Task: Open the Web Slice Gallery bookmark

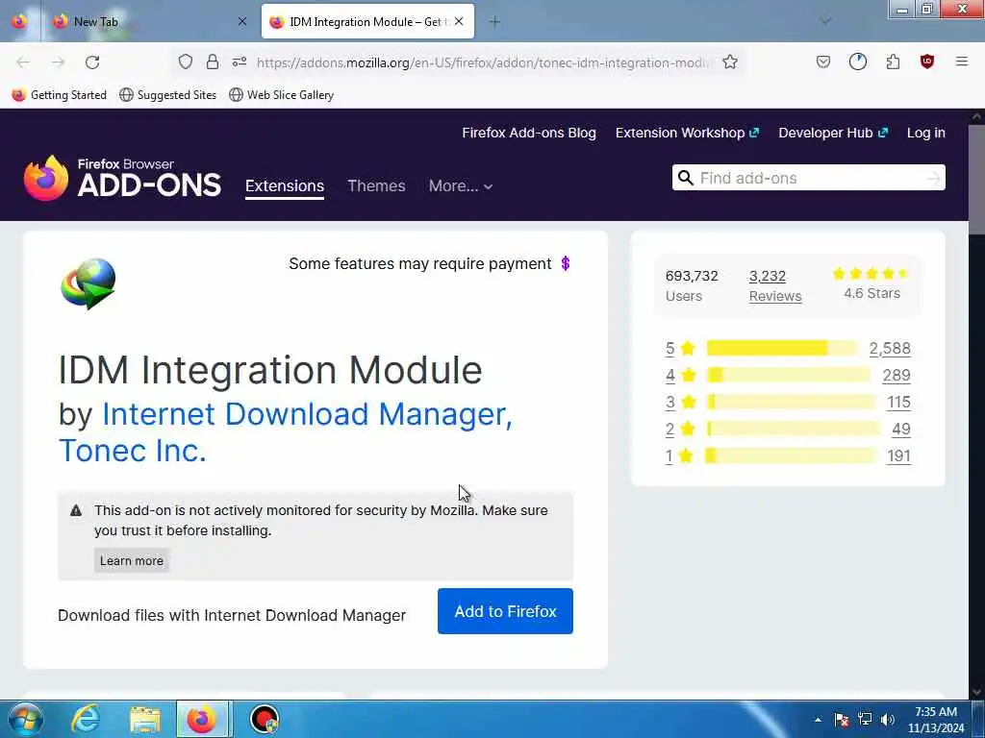Action: click(282, 95)
